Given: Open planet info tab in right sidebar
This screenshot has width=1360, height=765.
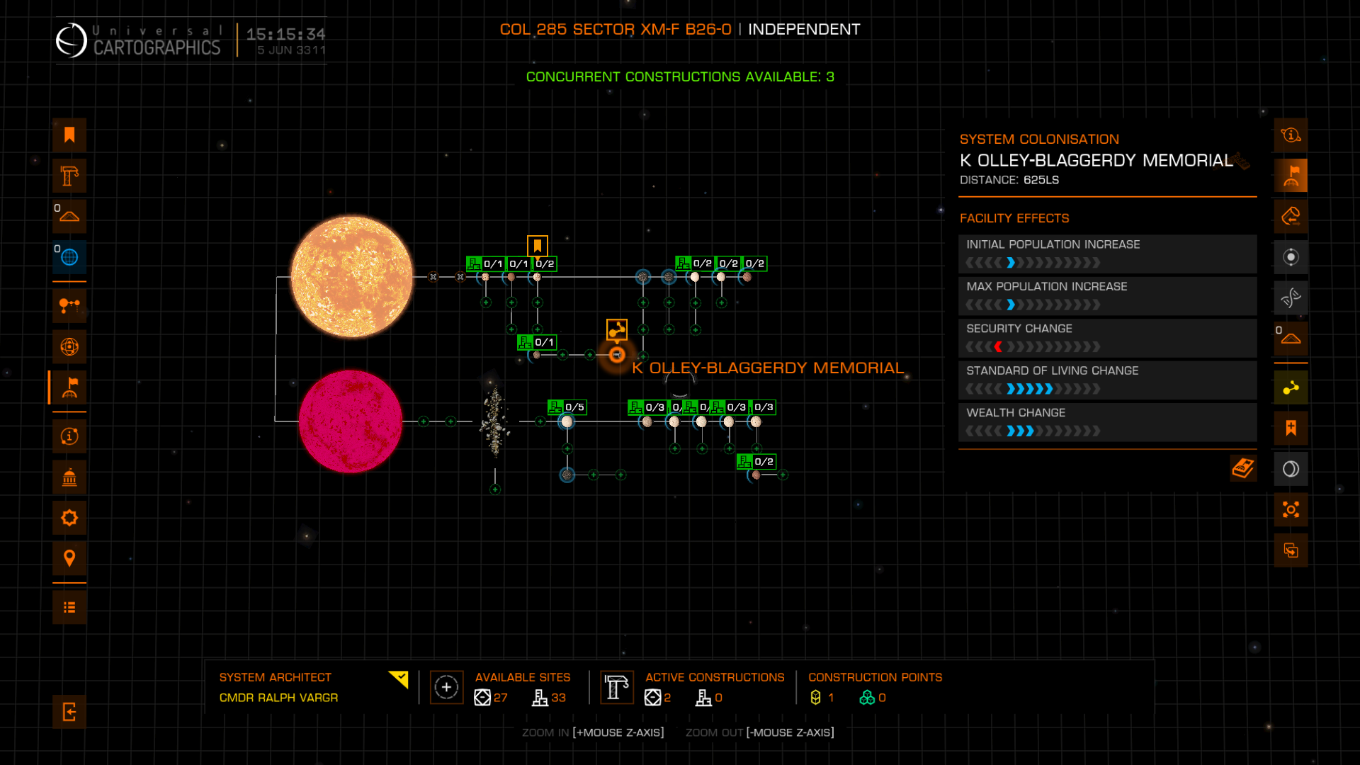Looking at the screenshot, I should click(1291, 135).
